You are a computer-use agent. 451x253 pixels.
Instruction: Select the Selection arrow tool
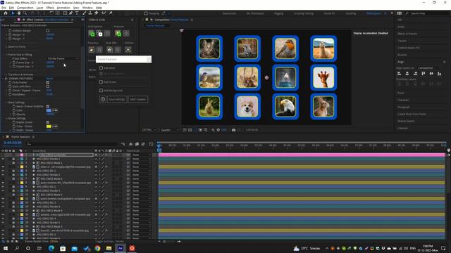pyautogui.click(x=13, y=13)
